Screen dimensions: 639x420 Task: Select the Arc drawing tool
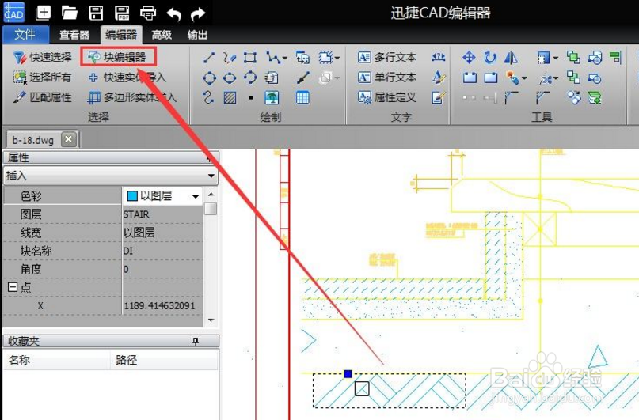point(250,77)
